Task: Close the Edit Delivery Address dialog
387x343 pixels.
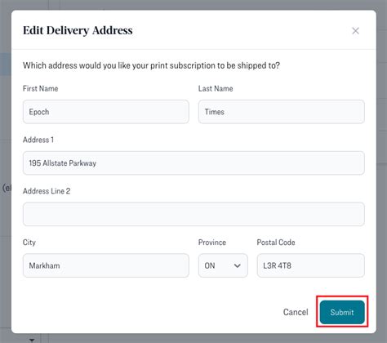Action: (x=355, y=31)
